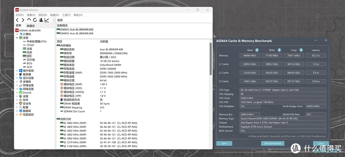The width and height of the screenshot is (345, 157).
Task: Go back with the left arrow toolbar icon
Action: click(x=17, y=20)
